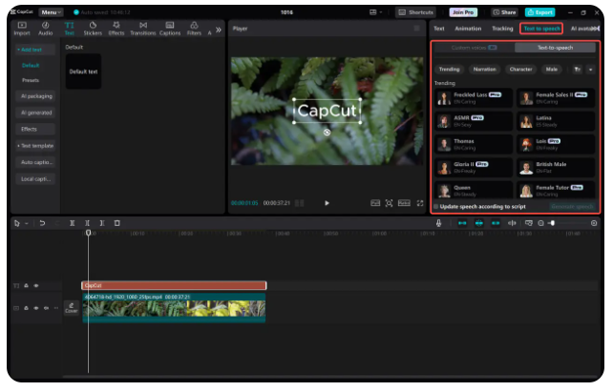Image resolution: width=613 pixels, height=392 pixels.
Task: Open the Transitions panel
Action: pos(142,28)
